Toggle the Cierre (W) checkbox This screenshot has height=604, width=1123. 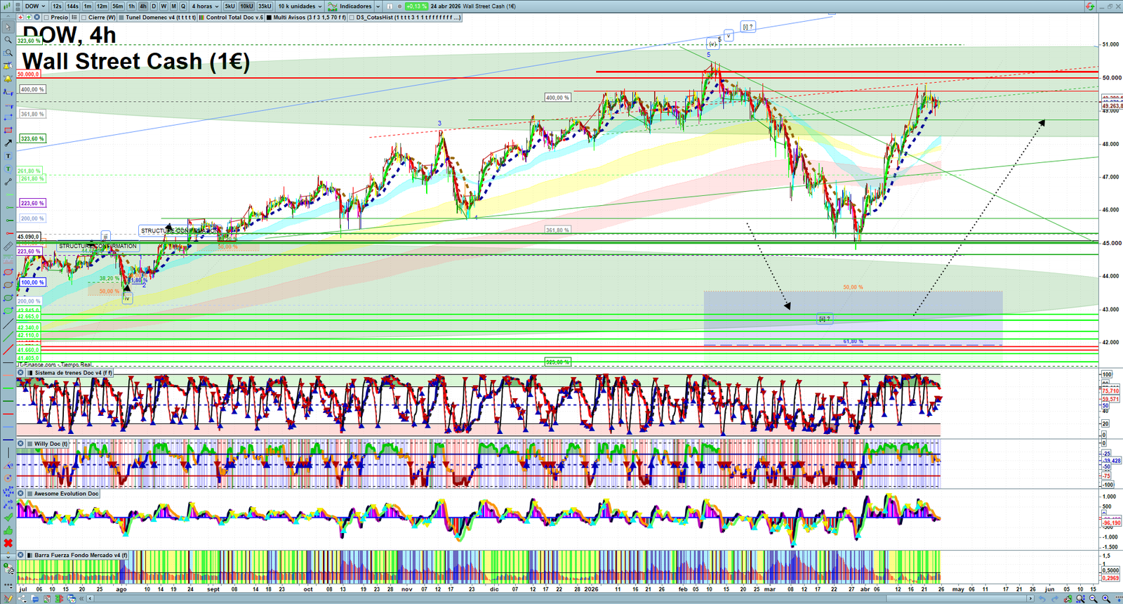click(84, 18)
